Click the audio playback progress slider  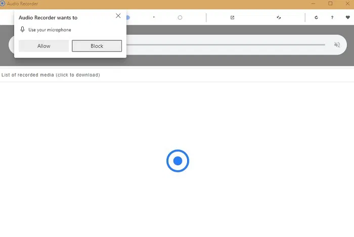pos(225,45)
